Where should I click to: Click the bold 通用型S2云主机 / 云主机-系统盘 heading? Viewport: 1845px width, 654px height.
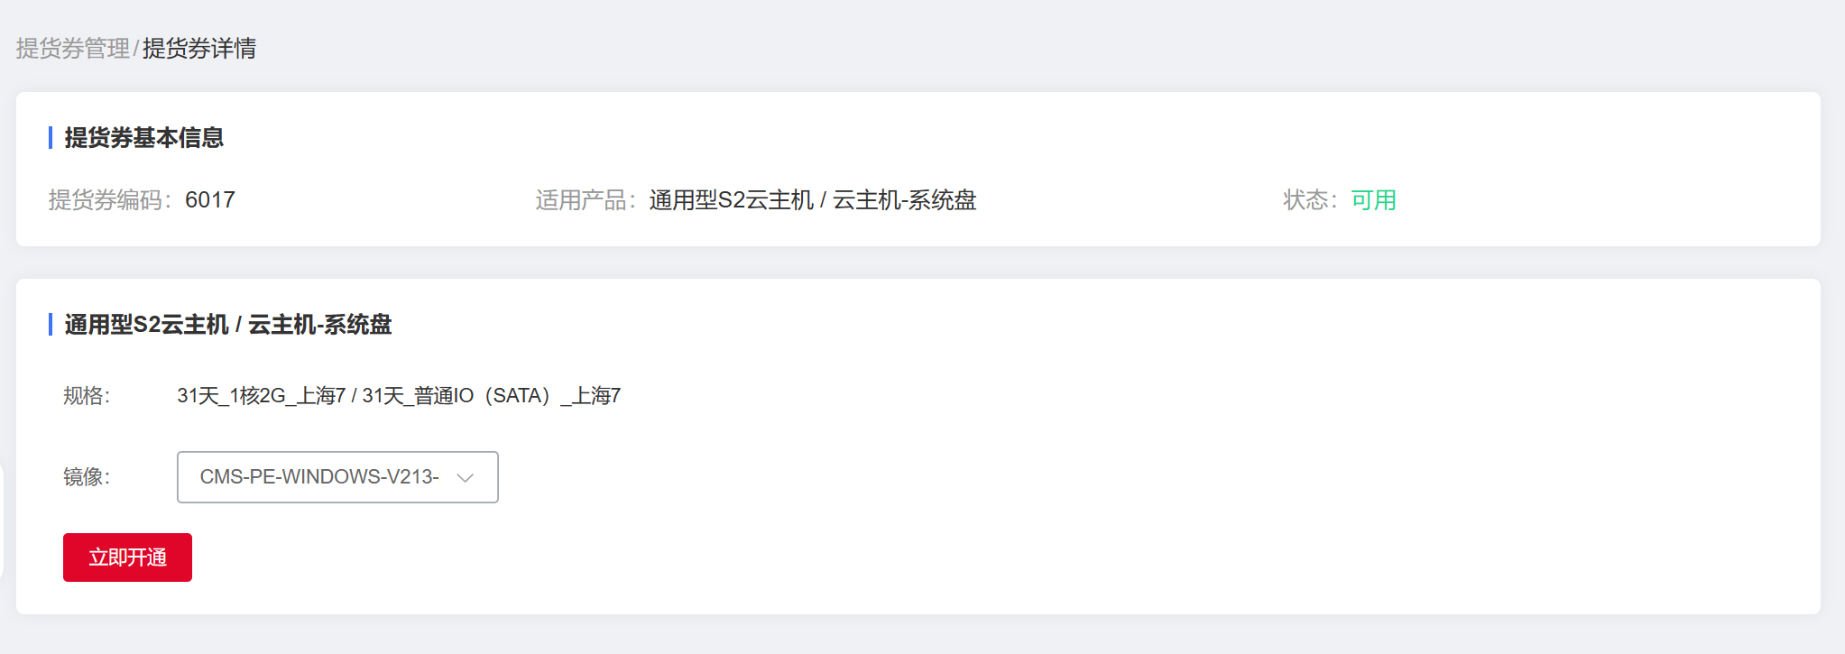pyautogui.click(x=228, y=325)
